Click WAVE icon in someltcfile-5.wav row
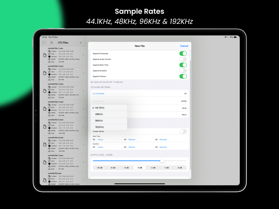The width and height of the screenshot is (279, 209). pos(49,131)
